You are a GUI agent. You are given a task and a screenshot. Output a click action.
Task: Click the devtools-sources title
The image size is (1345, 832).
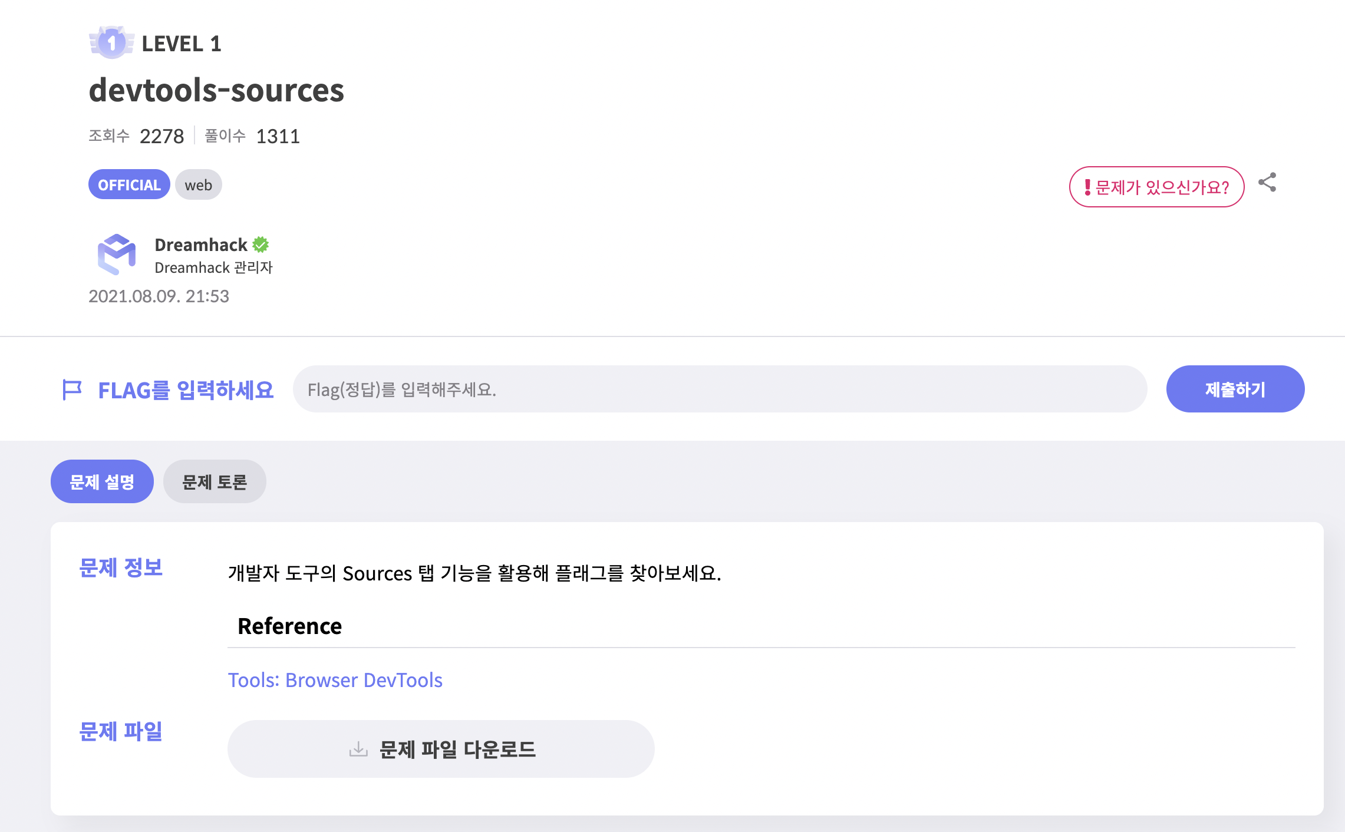(x=216, y=90)
